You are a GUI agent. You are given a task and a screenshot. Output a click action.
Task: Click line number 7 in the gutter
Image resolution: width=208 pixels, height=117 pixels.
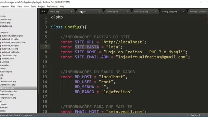(46, 47)
